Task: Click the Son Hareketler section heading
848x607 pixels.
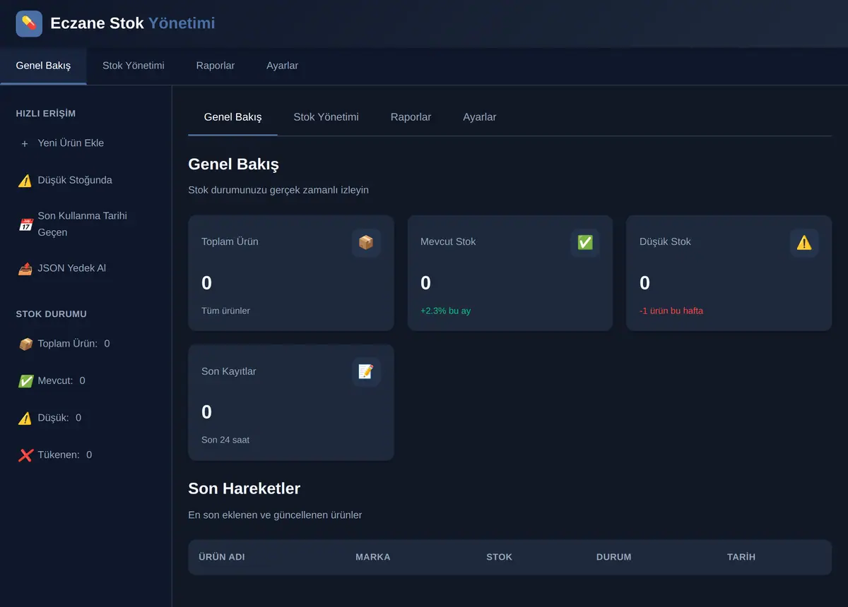Action: click(245, 488)
